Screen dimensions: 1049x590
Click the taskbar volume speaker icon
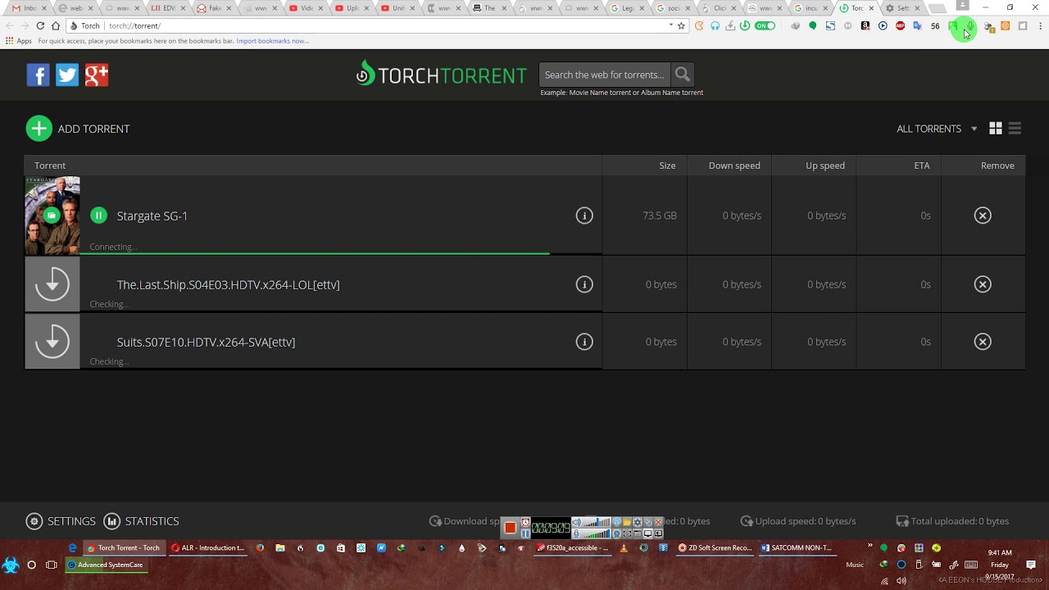[x=901, y=581]
